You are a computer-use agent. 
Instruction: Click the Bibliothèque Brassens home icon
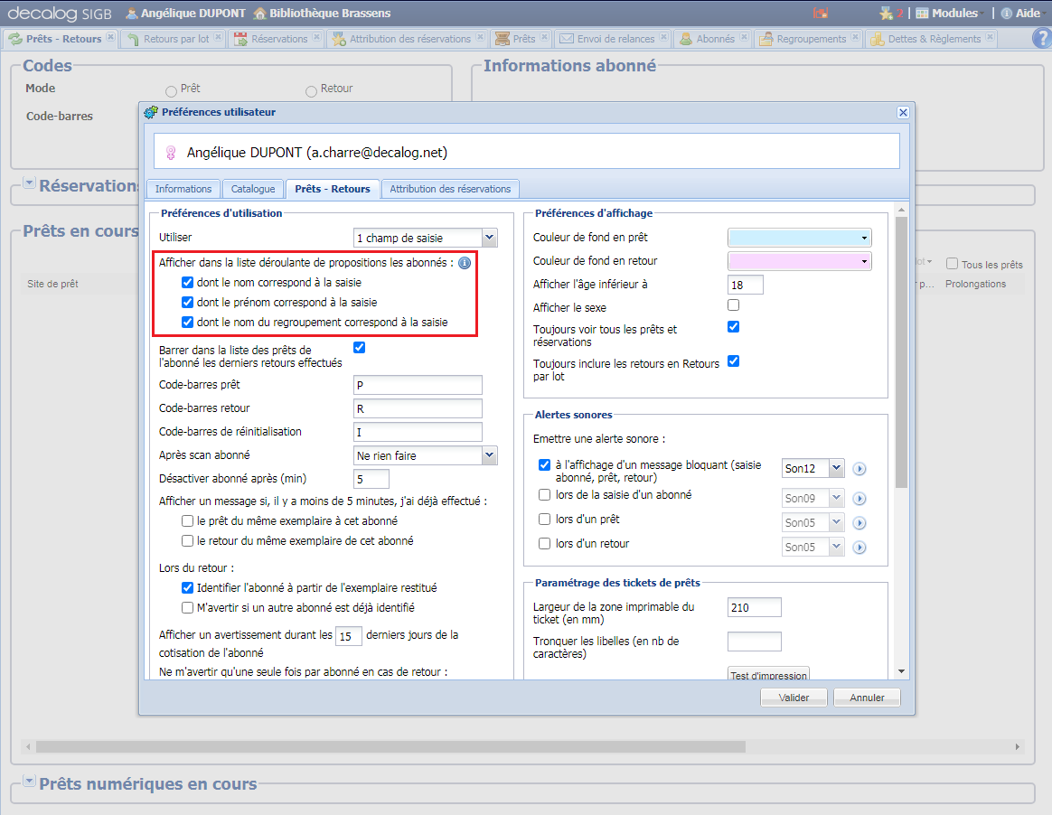[260, 14]
